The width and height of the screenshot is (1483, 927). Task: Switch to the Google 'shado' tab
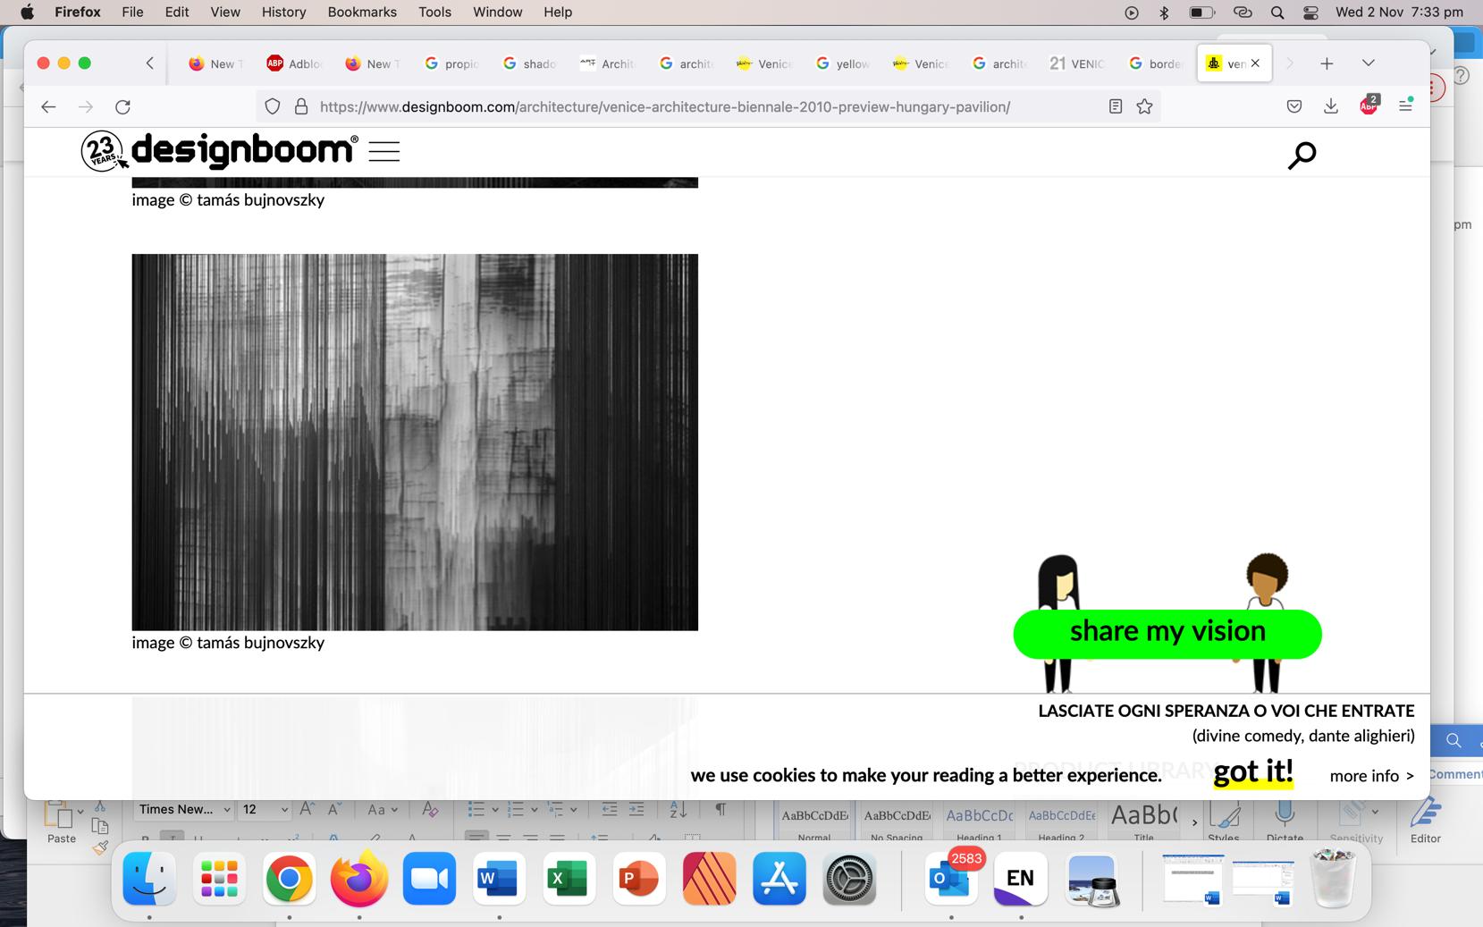coord(530,63)
